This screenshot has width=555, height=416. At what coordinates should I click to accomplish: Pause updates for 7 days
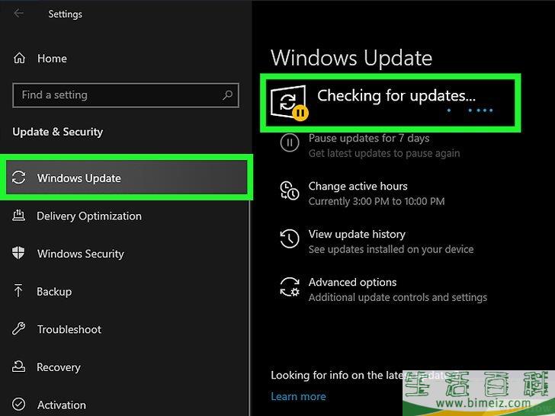click(x=368, y=139)
